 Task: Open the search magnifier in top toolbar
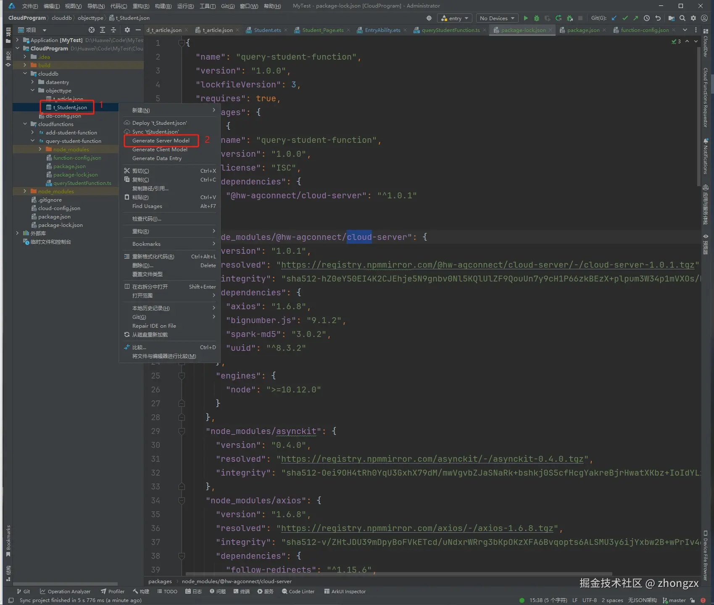682,18
